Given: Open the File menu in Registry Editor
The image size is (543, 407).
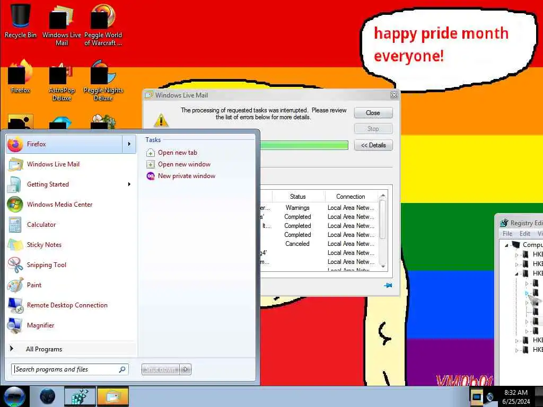Looking at the screenshot, I should pyautogui.click(x=507, y=234).
